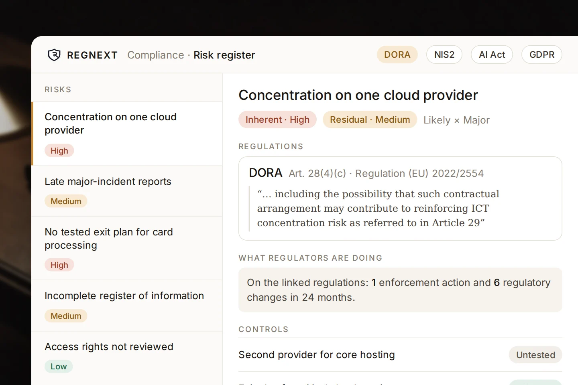Open No tested exit plan risk
Viewport: 578px width, 385px height.
pyautogui.click(x=127, y=248)
